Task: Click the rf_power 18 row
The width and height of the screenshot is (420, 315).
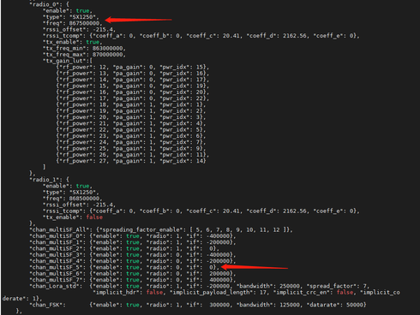Action: [131, 104]
